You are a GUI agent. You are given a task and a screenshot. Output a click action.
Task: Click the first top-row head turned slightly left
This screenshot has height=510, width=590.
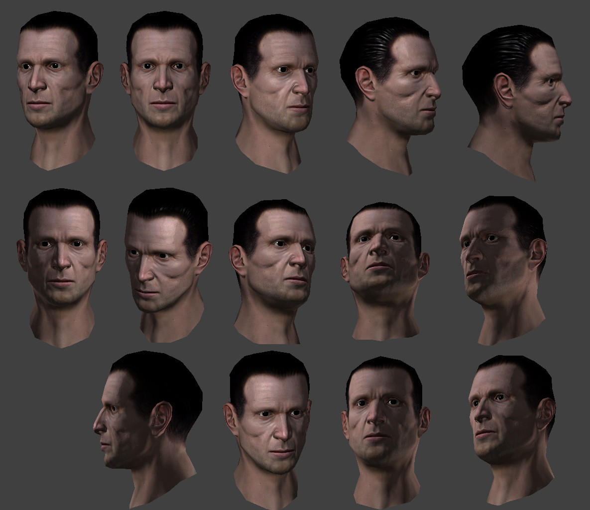point(59,91)
